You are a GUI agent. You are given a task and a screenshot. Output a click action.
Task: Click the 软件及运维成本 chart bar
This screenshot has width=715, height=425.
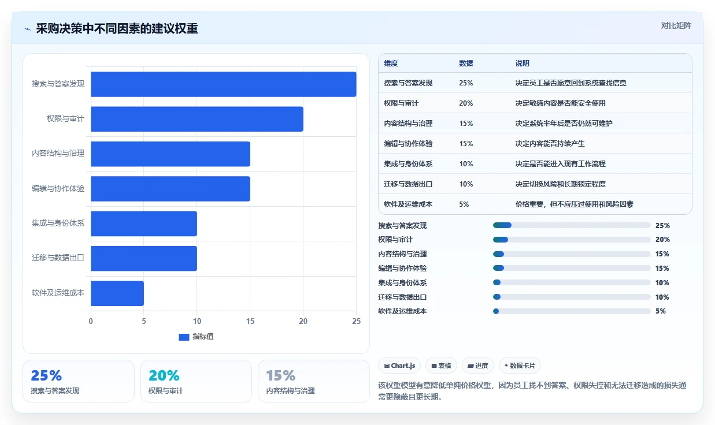pyautogui.click(x=117, y=293)
